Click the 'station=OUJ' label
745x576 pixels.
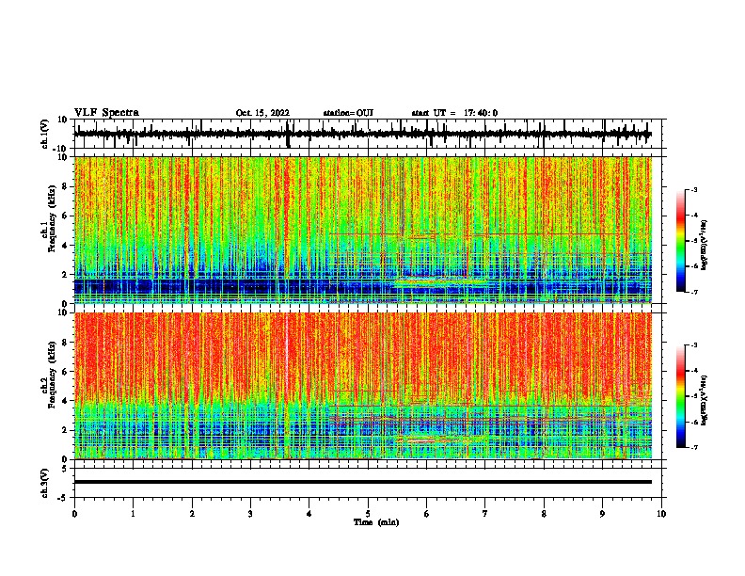[x=348, y=113]
